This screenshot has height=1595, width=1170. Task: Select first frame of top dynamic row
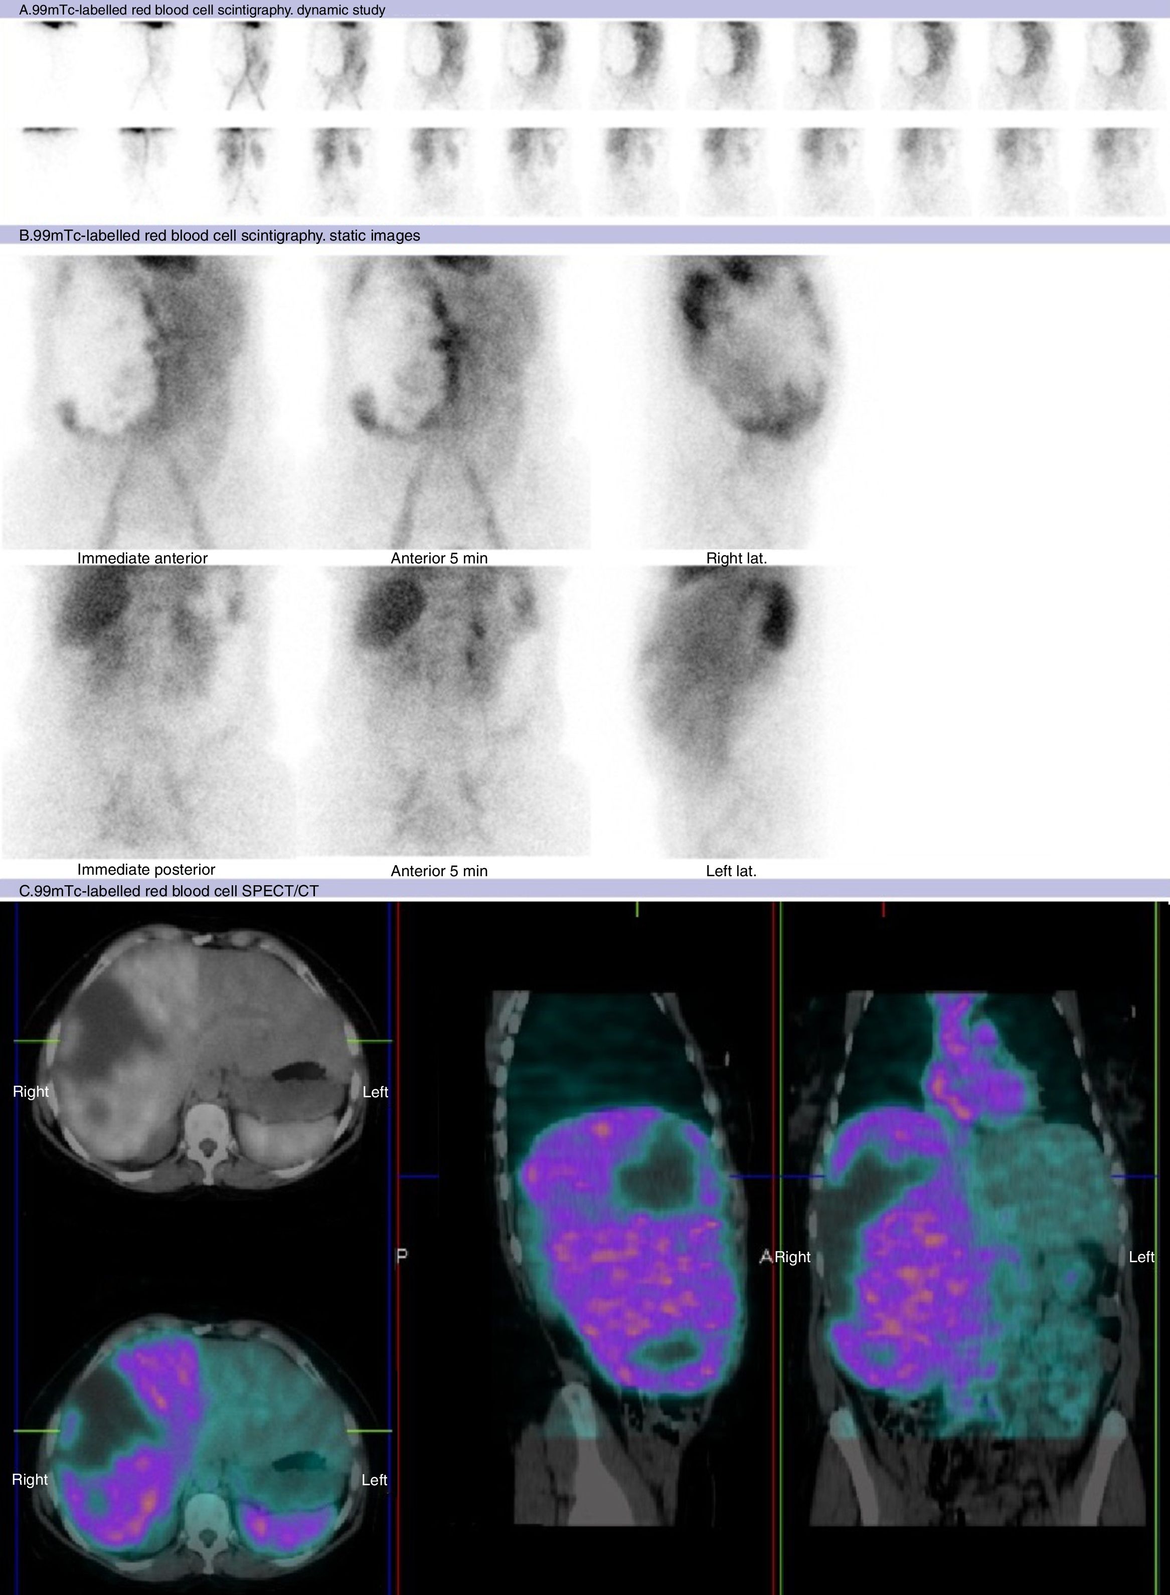50,65
